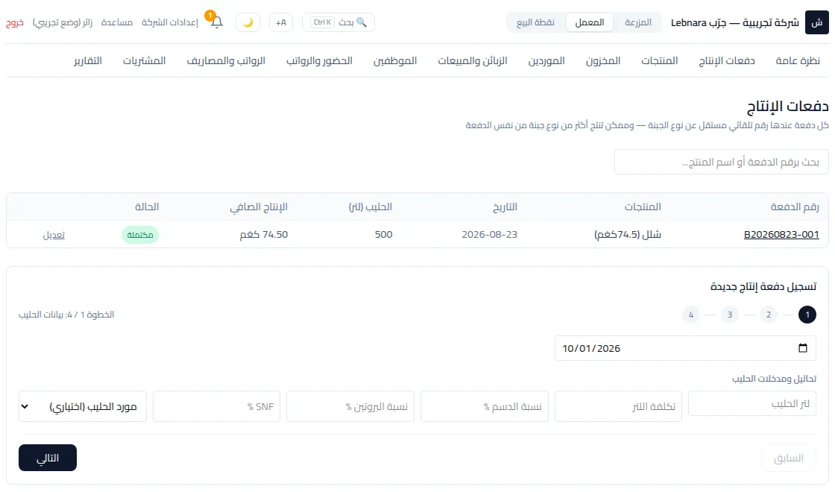Click الحالة column header
Screen dimensions: 835x492
[x=146, y=206]
